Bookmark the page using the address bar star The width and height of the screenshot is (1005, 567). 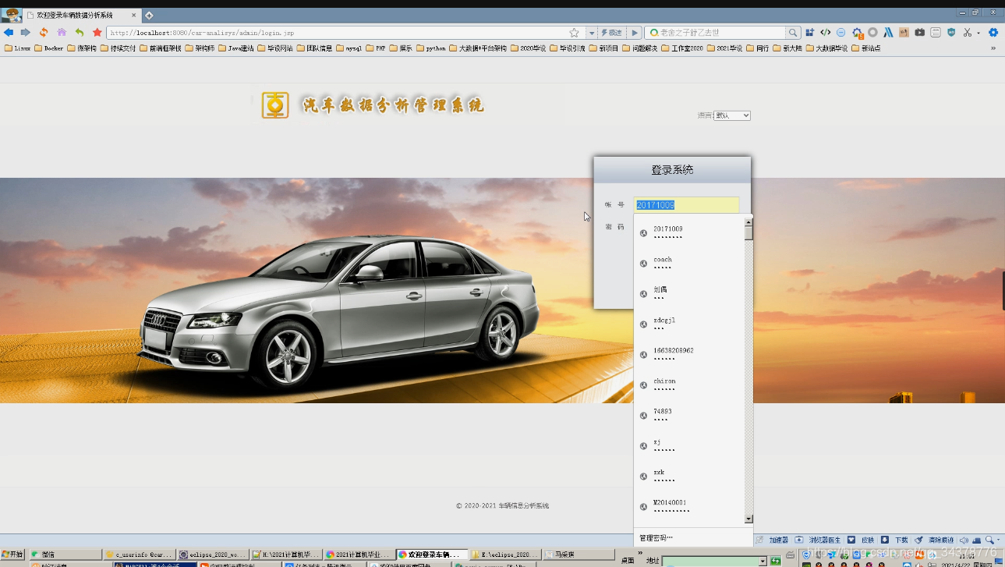(575, 33)
